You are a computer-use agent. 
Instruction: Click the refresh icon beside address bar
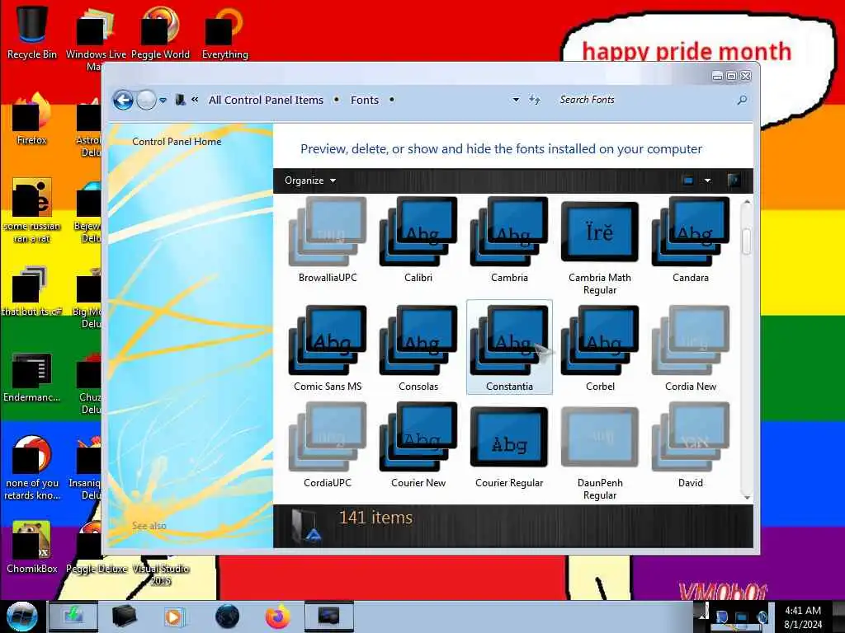click(x=534, y=100)
